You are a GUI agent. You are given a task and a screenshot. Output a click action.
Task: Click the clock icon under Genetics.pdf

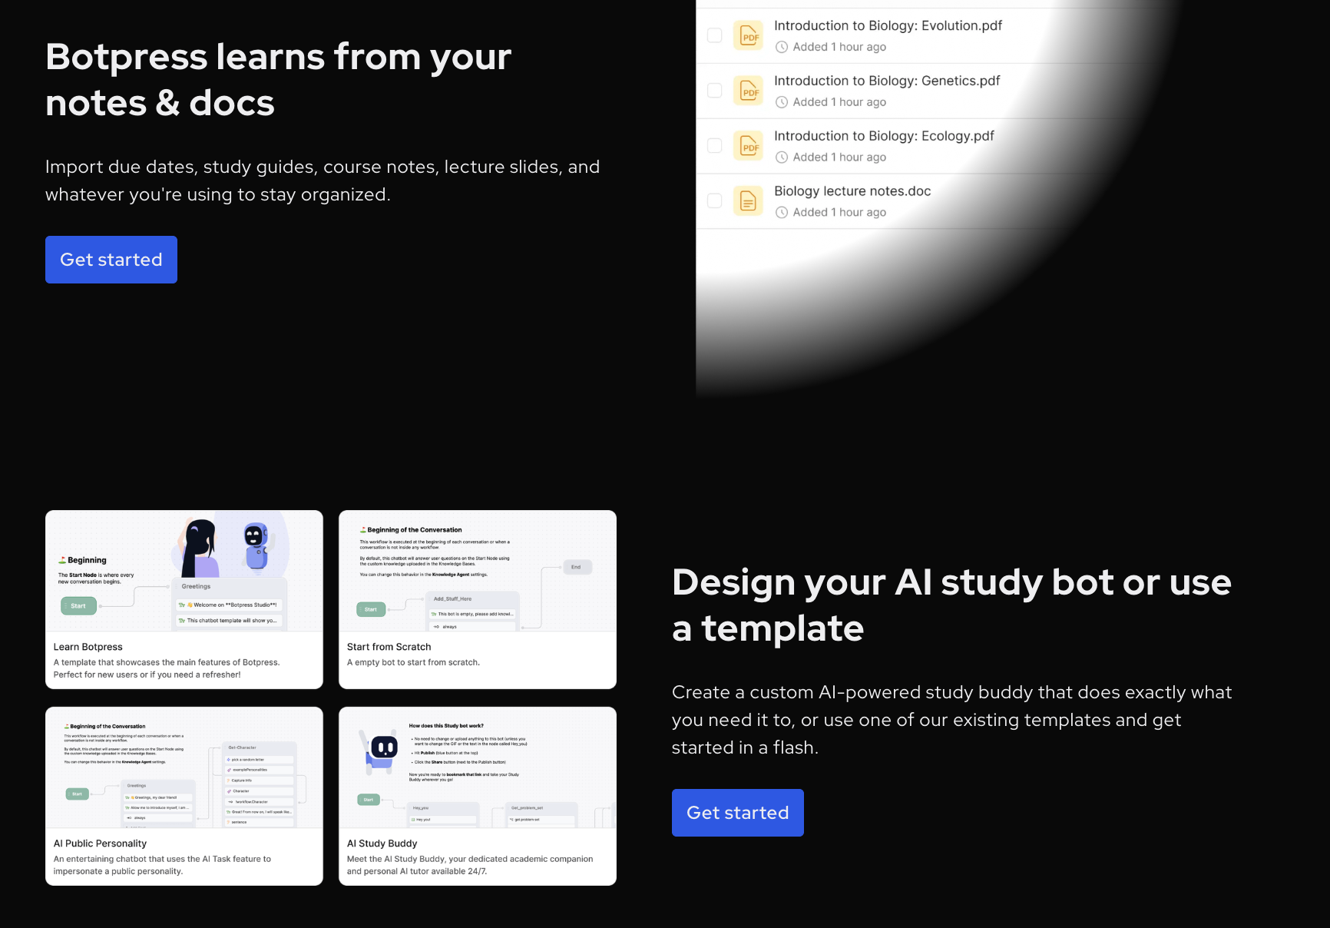[x=782, y=102]
